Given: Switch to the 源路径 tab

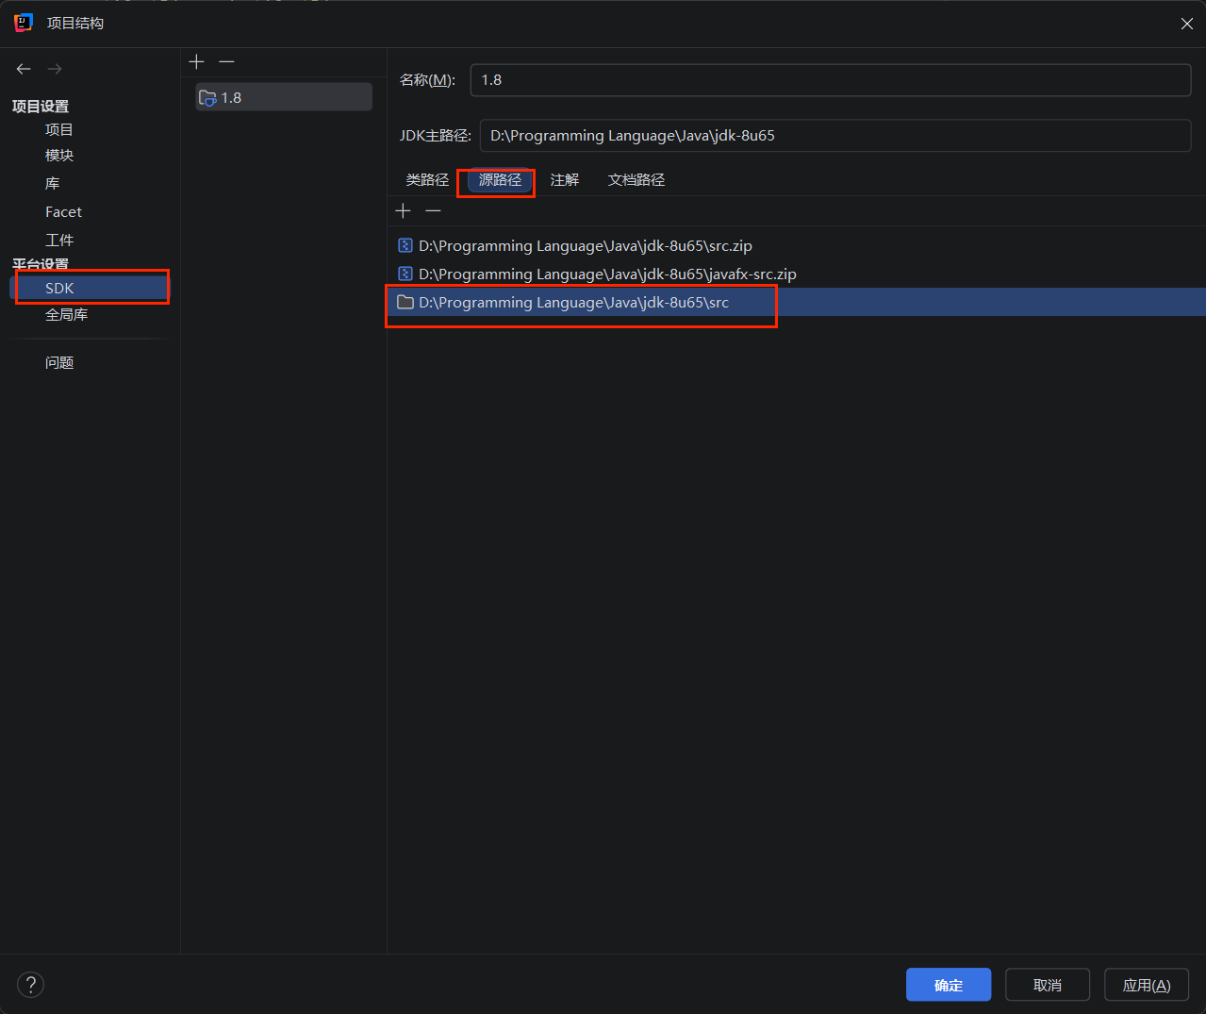Looking at the screenshot, I should 500,179.
